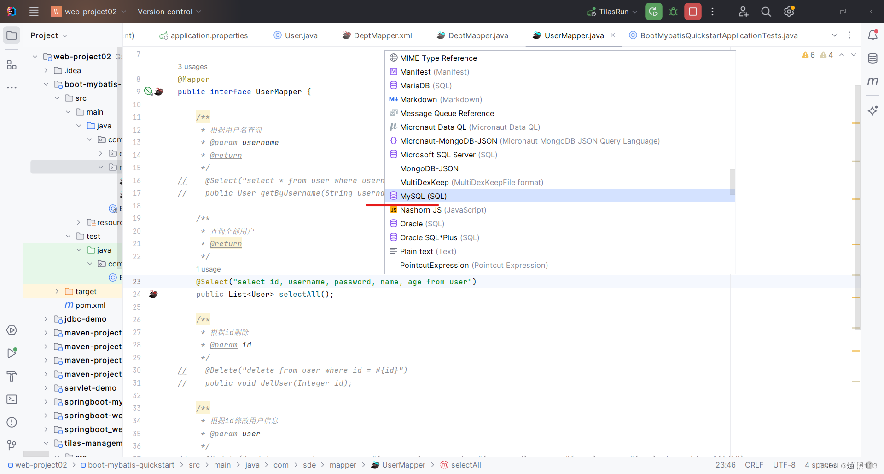Click mapper in the breadcrumb bar
The image size is (884, 474).
(x=343, y=465)
